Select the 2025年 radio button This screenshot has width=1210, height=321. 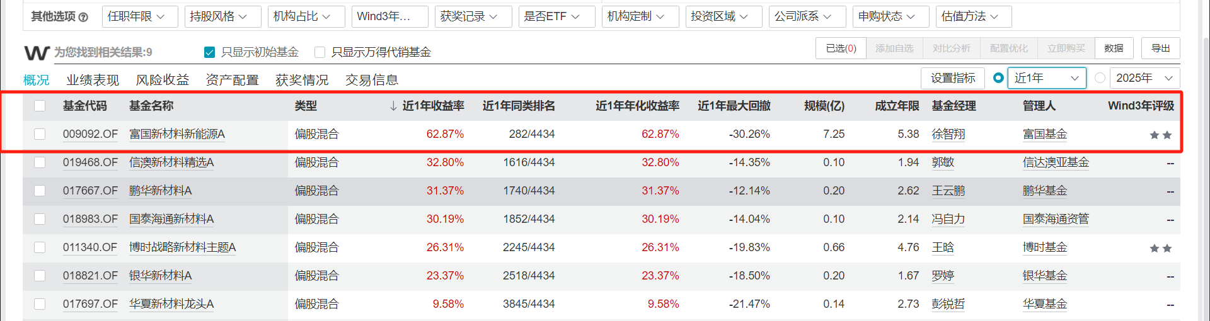[x=1100, y=78]
